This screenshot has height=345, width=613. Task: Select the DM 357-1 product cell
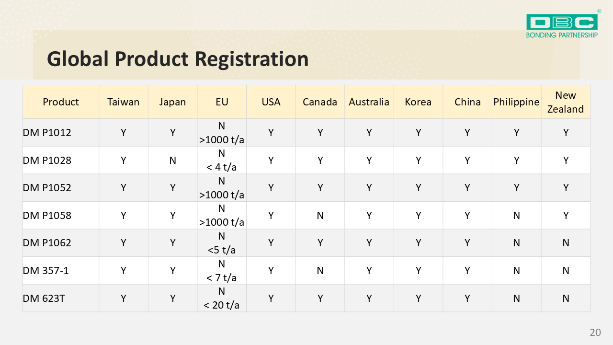tap(46, 271)
